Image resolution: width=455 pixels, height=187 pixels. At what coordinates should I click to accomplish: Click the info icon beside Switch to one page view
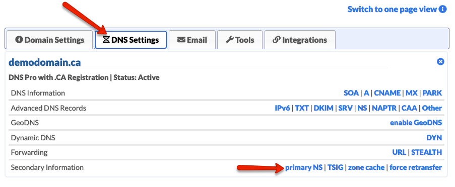(x=443, y=9)
